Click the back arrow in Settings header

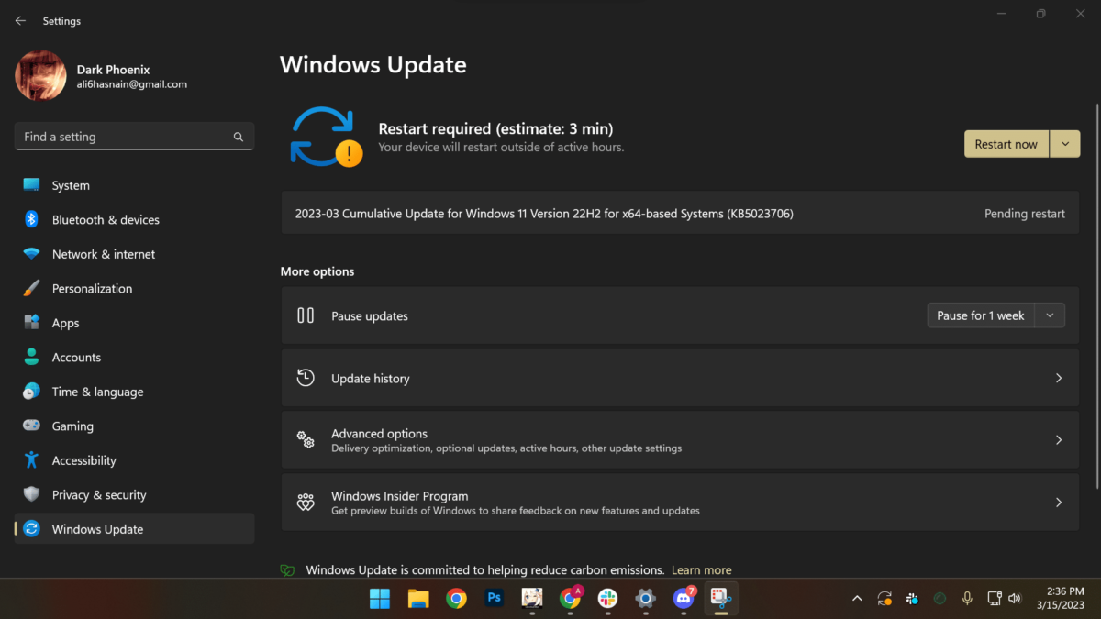(x=20, y=20)
